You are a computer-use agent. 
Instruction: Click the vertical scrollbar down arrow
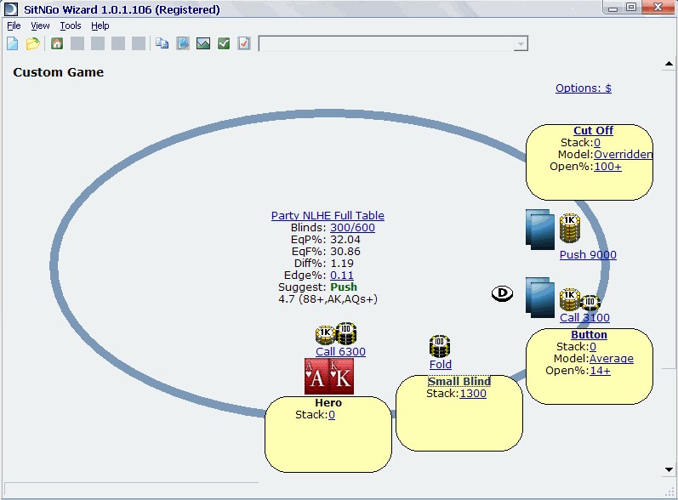click(x=669, y=469)
